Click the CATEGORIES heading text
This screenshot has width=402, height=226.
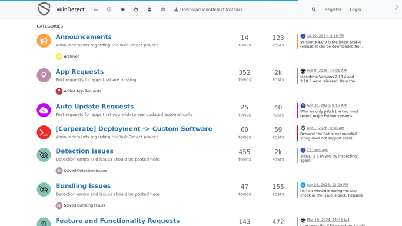(x=50, y=26)
